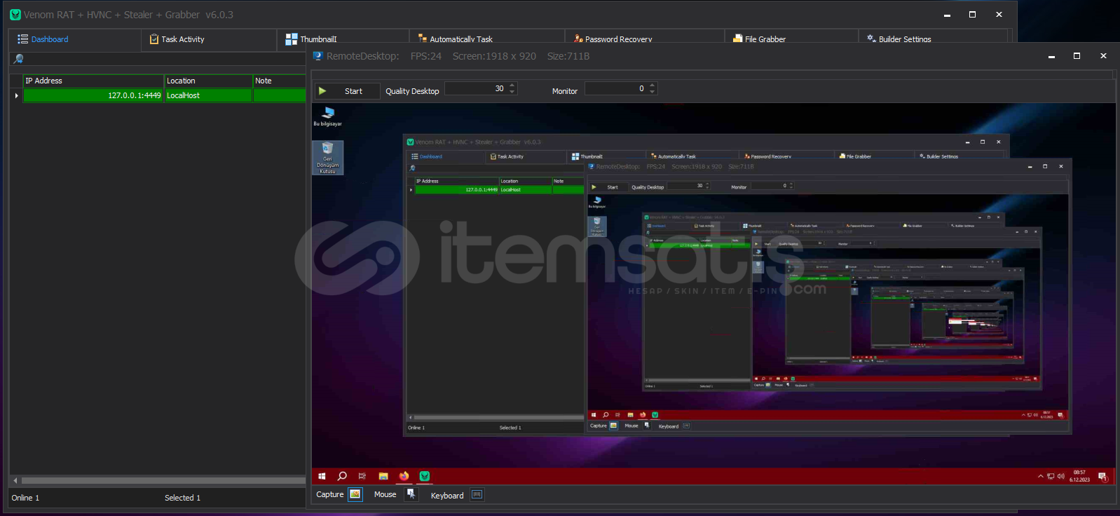Switch to the Task Activity tab

(x=182, y=39)
